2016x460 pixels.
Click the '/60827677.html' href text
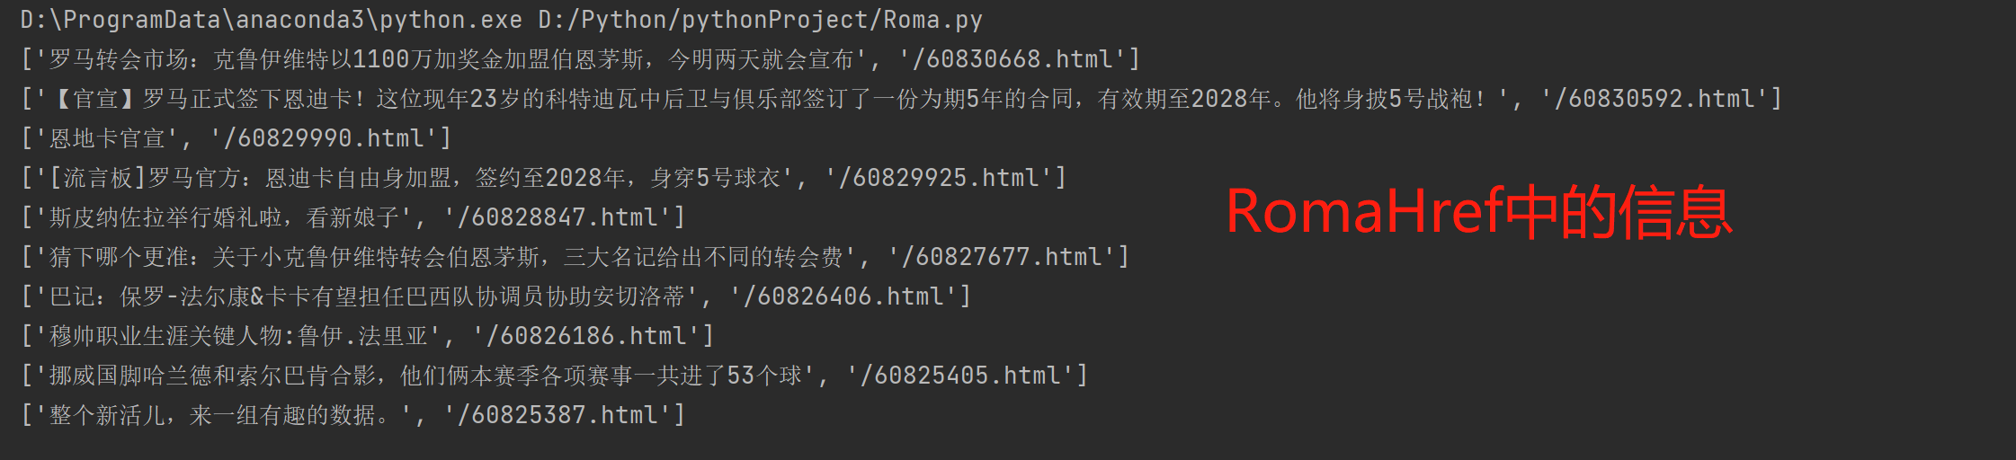click(x=1002, y=257)
